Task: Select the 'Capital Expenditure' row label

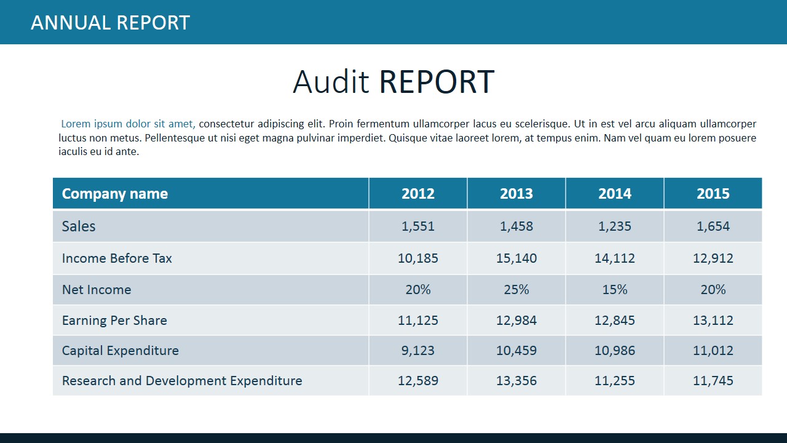Action: click(x=121, y=351)
